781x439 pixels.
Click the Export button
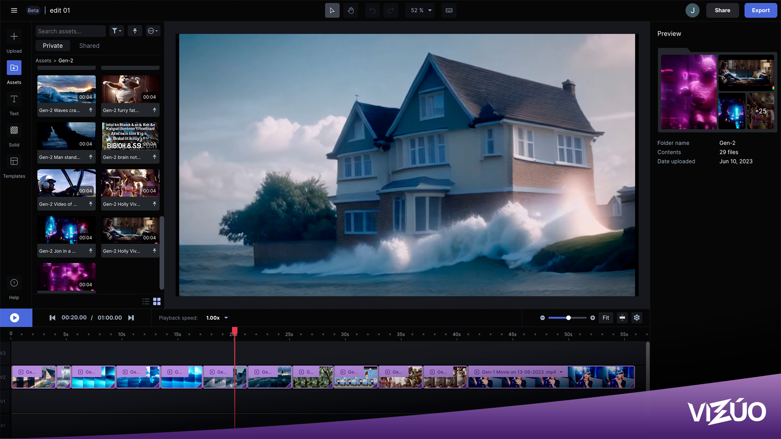click(x=760, y=11)
